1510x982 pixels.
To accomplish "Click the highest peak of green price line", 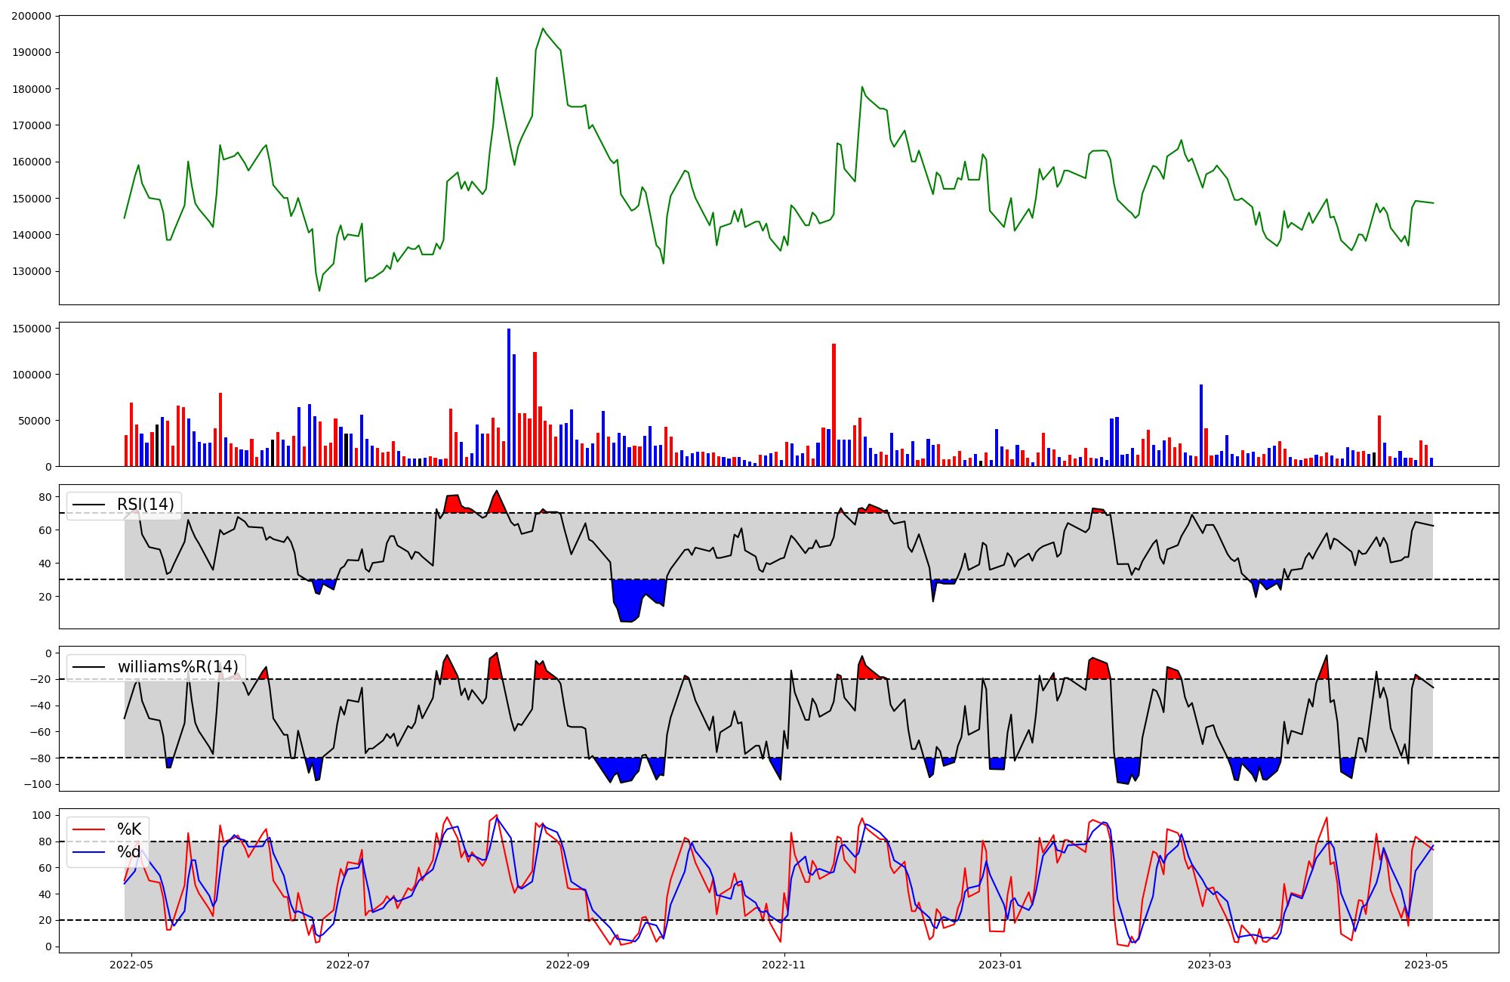I will [x=543, y=29].
